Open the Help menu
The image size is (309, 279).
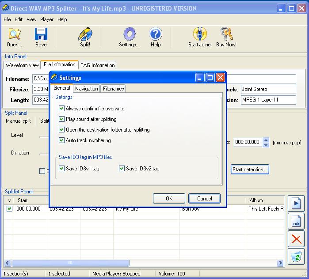click(x=62, y=19)
